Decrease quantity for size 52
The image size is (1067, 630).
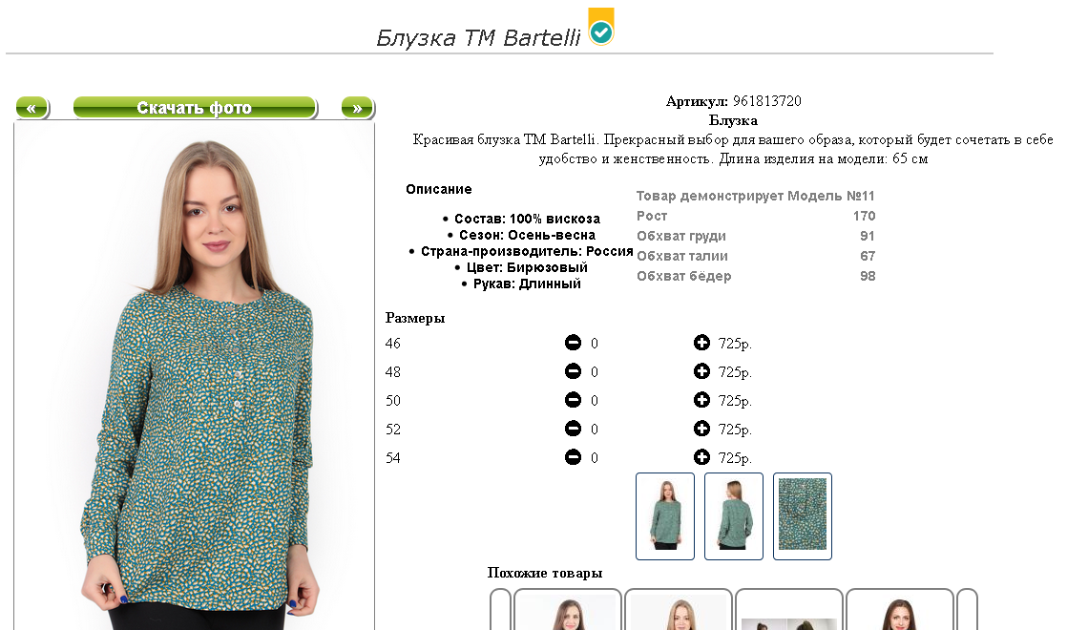(x=573, y=429)
